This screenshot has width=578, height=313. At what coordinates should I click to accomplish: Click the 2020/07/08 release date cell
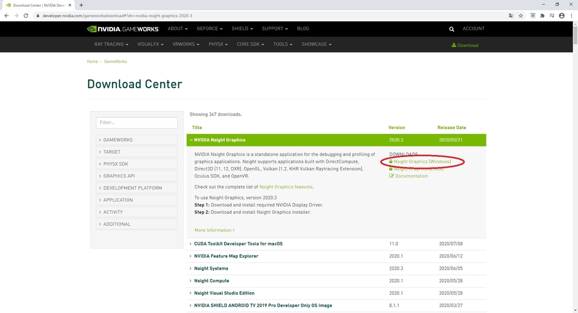tap(451, 244)
